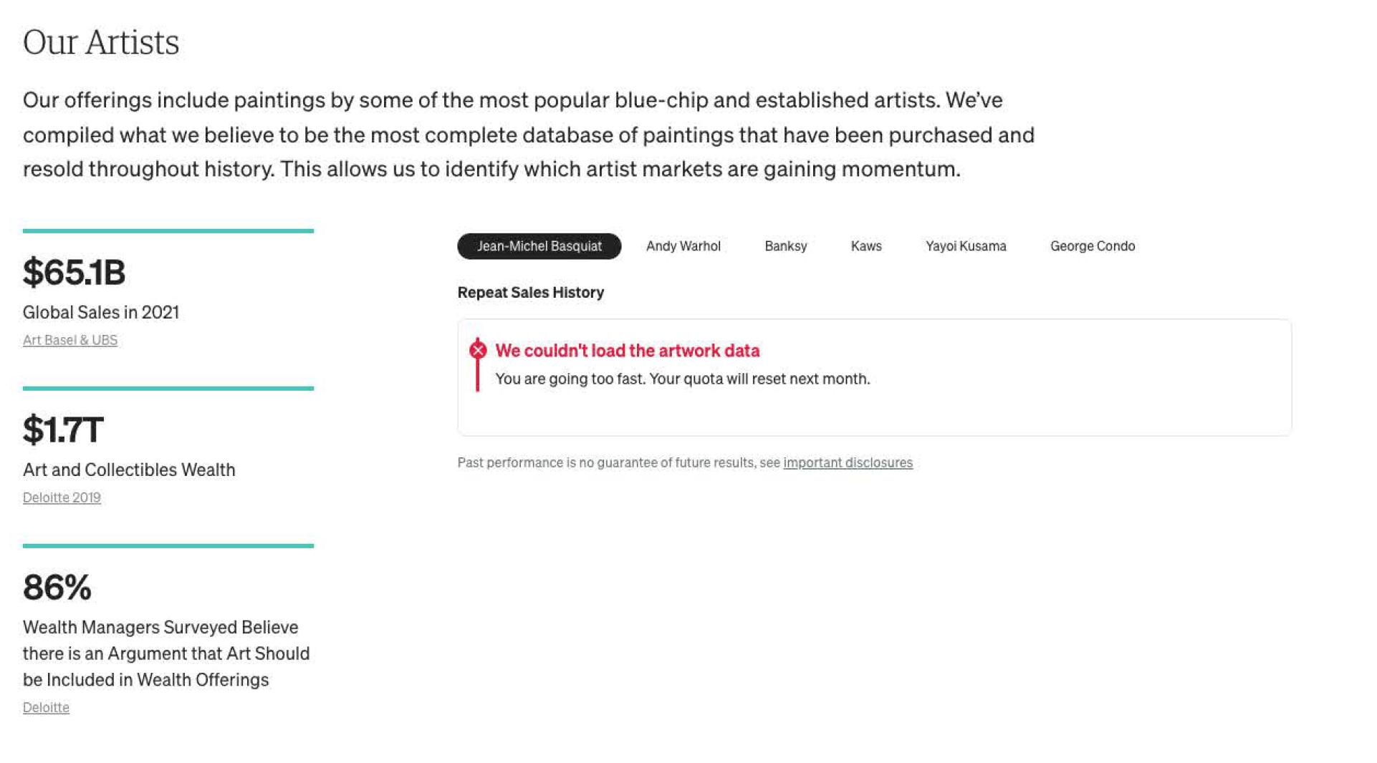Open the Art Basel & UBS source link
Viewport: 1377px width, 763px height.
70,340
